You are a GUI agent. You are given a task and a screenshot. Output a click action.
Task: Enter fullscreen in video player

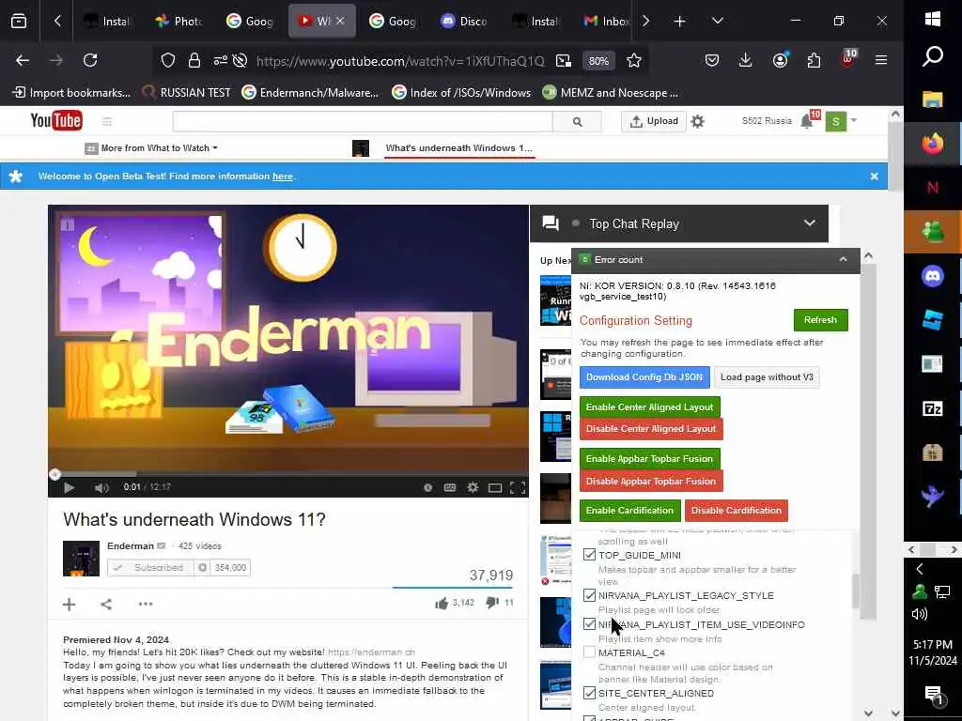click(518, 487)
